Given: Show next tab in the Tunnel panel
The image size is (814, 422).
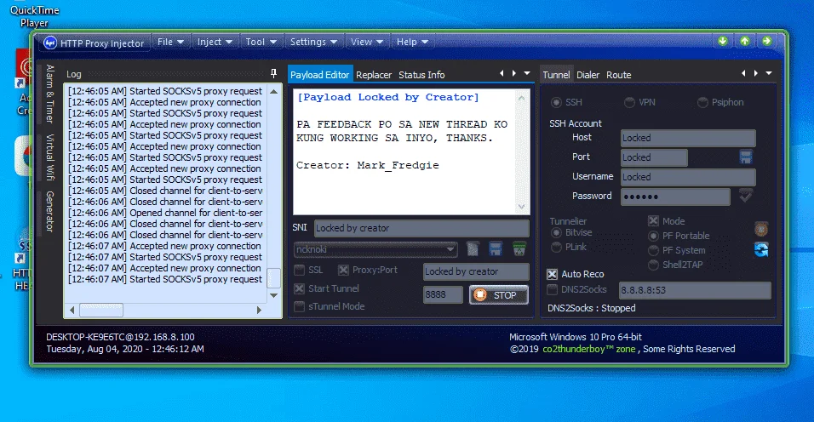Looking at the screenshot, I should tap(756, 74).
